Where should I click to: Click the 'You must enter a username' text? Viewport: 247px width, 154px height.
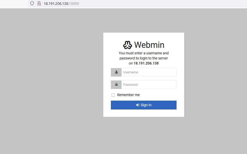point(143,53)
